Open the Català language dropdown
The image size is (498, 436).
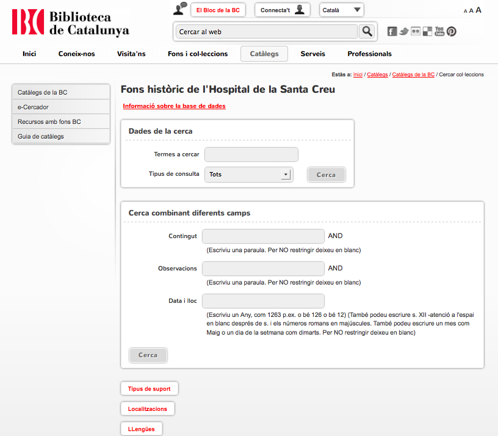(341, 10)
